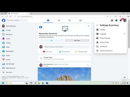130x97 pixels.
Task: Open Privacy Center
Action: click(110, 42)
